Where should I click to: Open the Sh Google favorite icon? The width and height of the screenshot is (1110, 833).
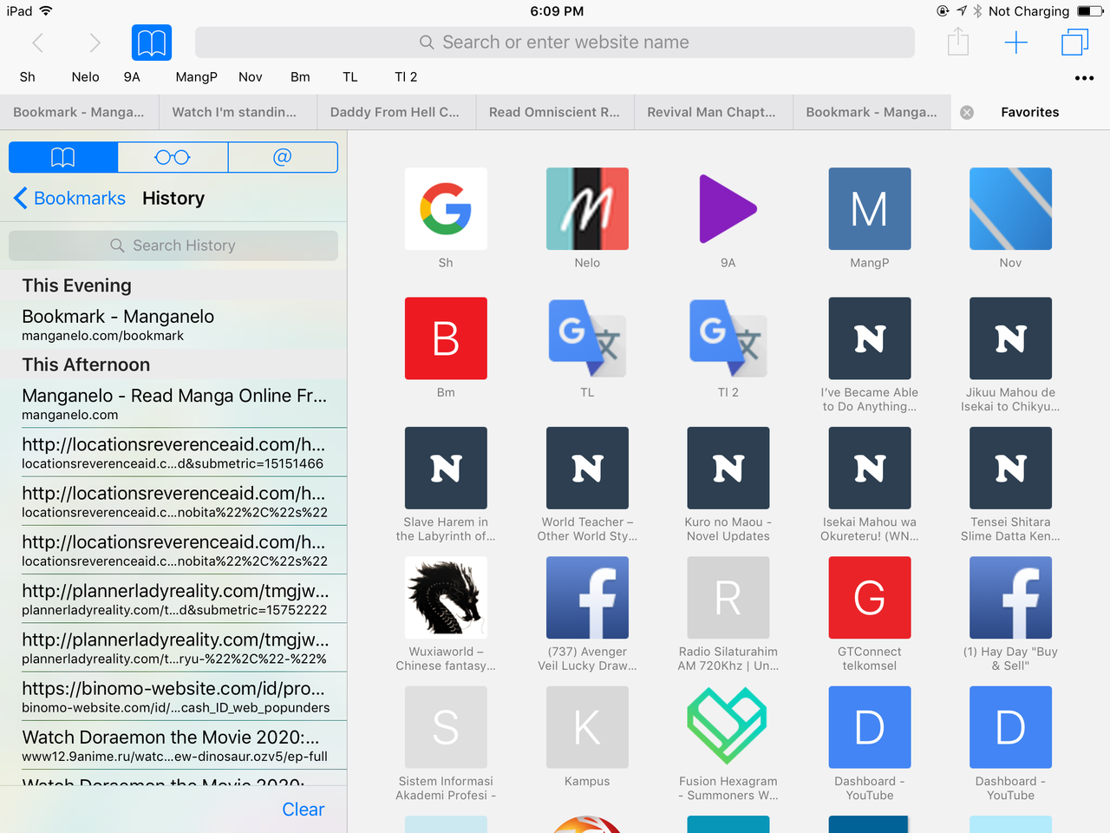(x=446, y=208)
